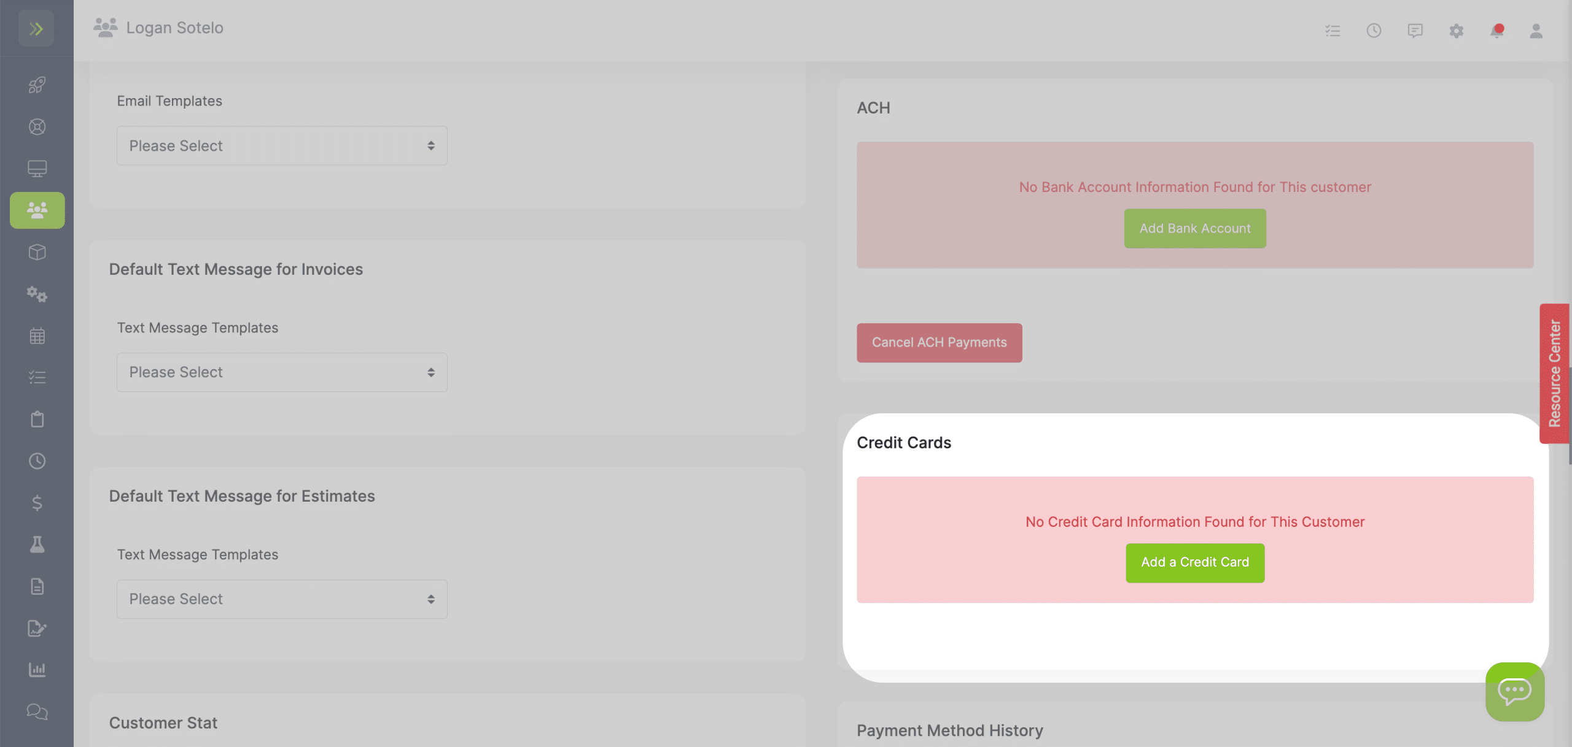Screen dimensions: 1572x747
Task: Click the customer group icon beside Logan Sotelo
Action: coord(106,28)
